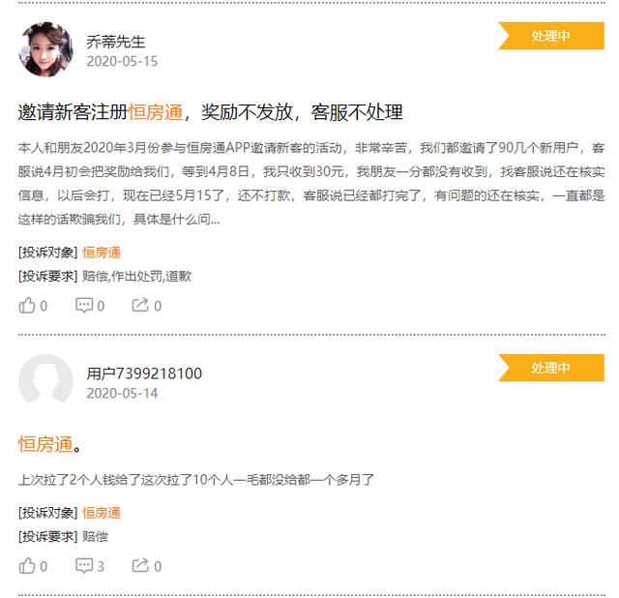
Task: Click the username 乔蒂先生
Action: coord(116,42)
